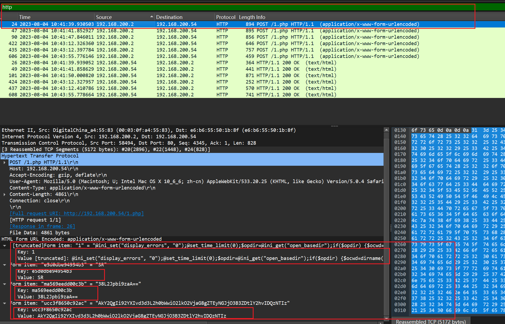Screen dimensions: 505x324
Task: Collapse the Form item ucc3f8650c92ac node
Action: tap(5, 303)
